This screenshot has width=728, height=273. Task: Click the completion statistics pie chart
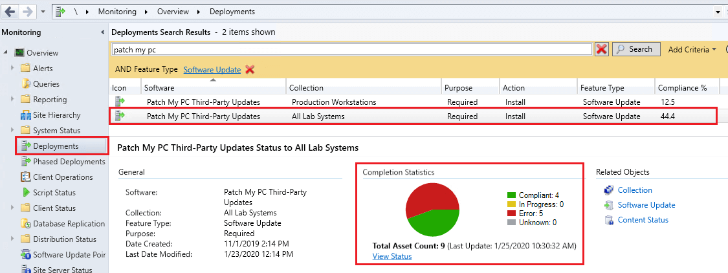click(432, 210)
